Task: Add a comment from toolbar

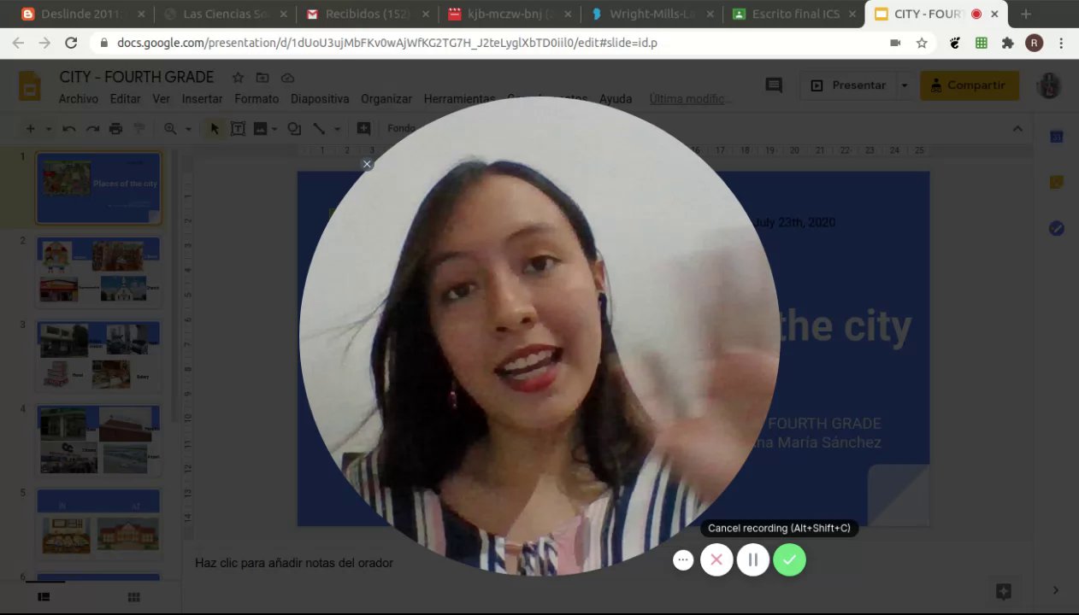Action: coord(363,129)
